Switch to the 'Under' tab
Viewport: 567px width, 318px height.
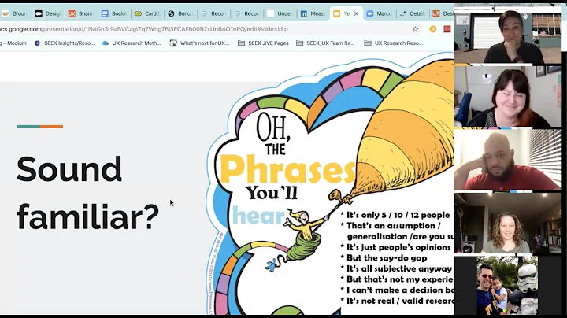tap(279, 13)
